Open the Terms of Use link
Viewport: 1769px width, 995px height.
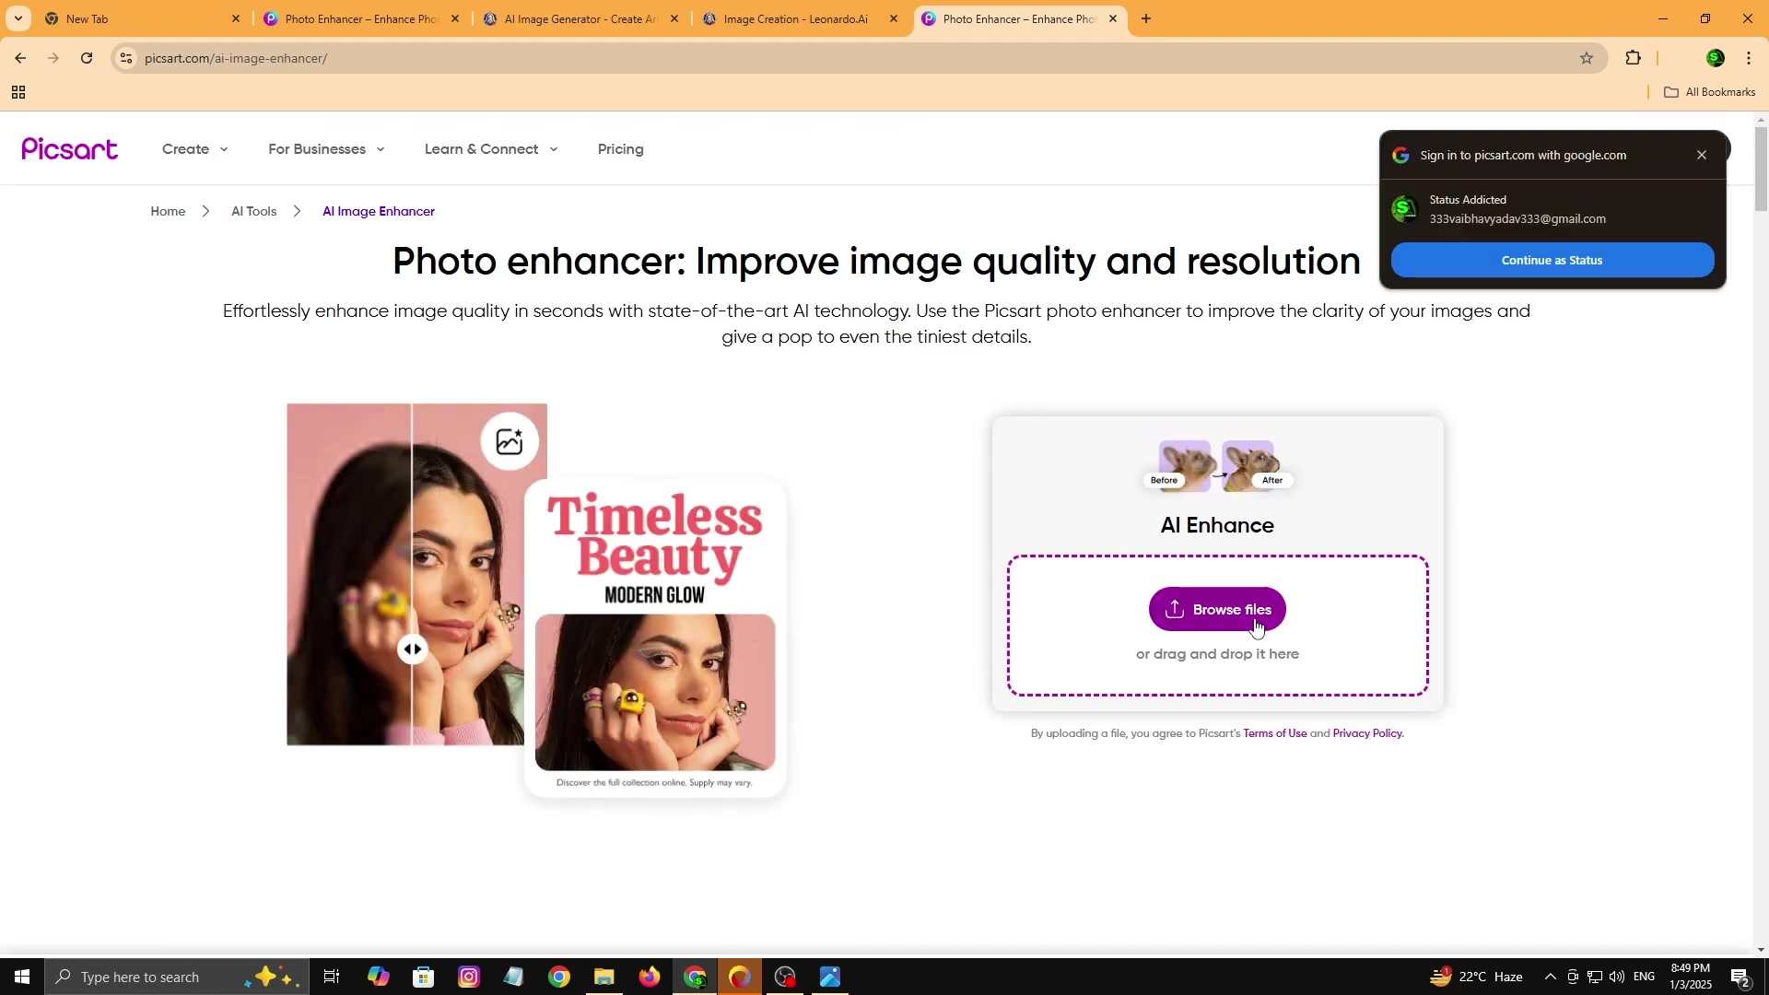[1275, 733]
